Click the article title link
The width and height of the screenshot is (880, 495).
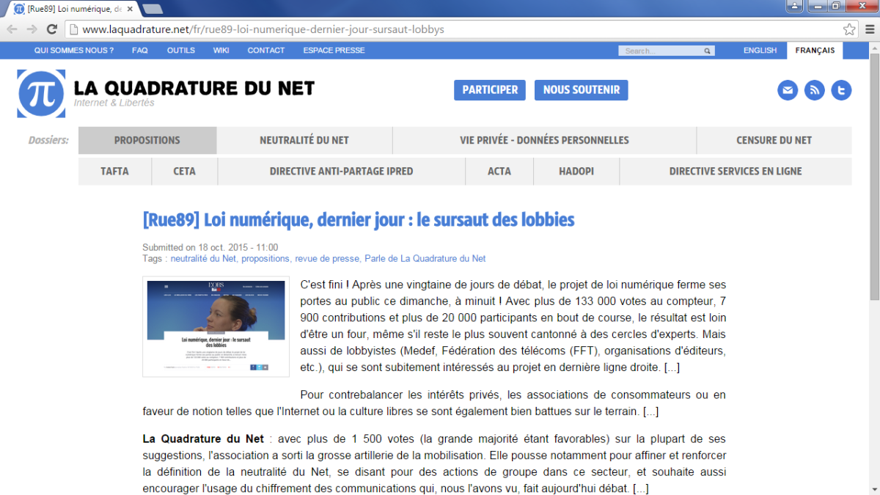(359, 219)
